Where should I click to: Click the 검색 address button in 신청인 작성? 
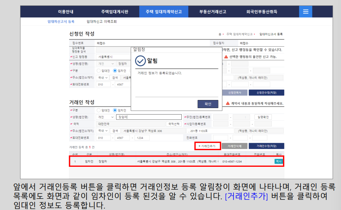115,78
